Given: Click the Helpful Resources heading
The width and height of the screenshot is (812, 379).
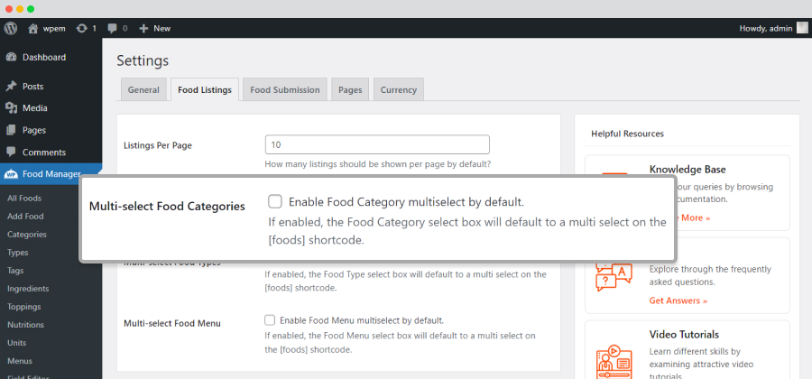Looking at the screenshot, I should (627, 134).
